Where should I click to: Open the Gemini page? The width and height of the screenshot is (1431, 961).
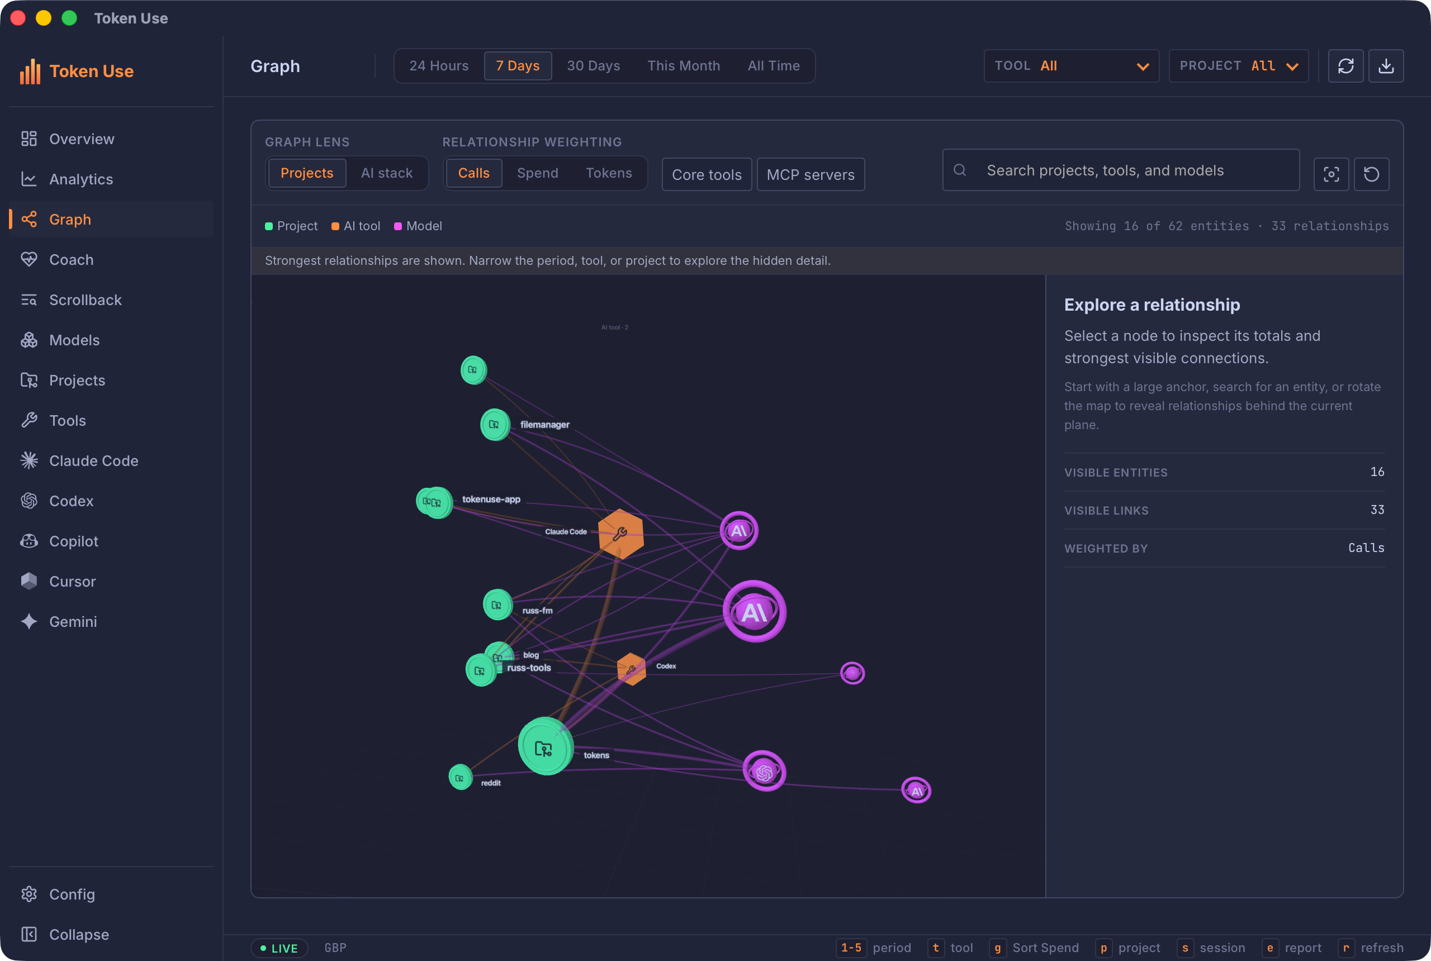(111, 621)
